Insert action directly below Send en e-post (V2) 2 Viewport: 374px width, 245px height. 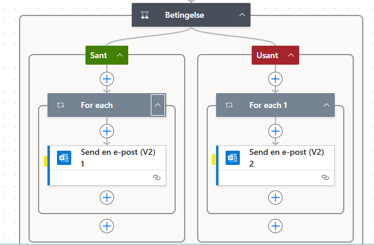point(275,197)
